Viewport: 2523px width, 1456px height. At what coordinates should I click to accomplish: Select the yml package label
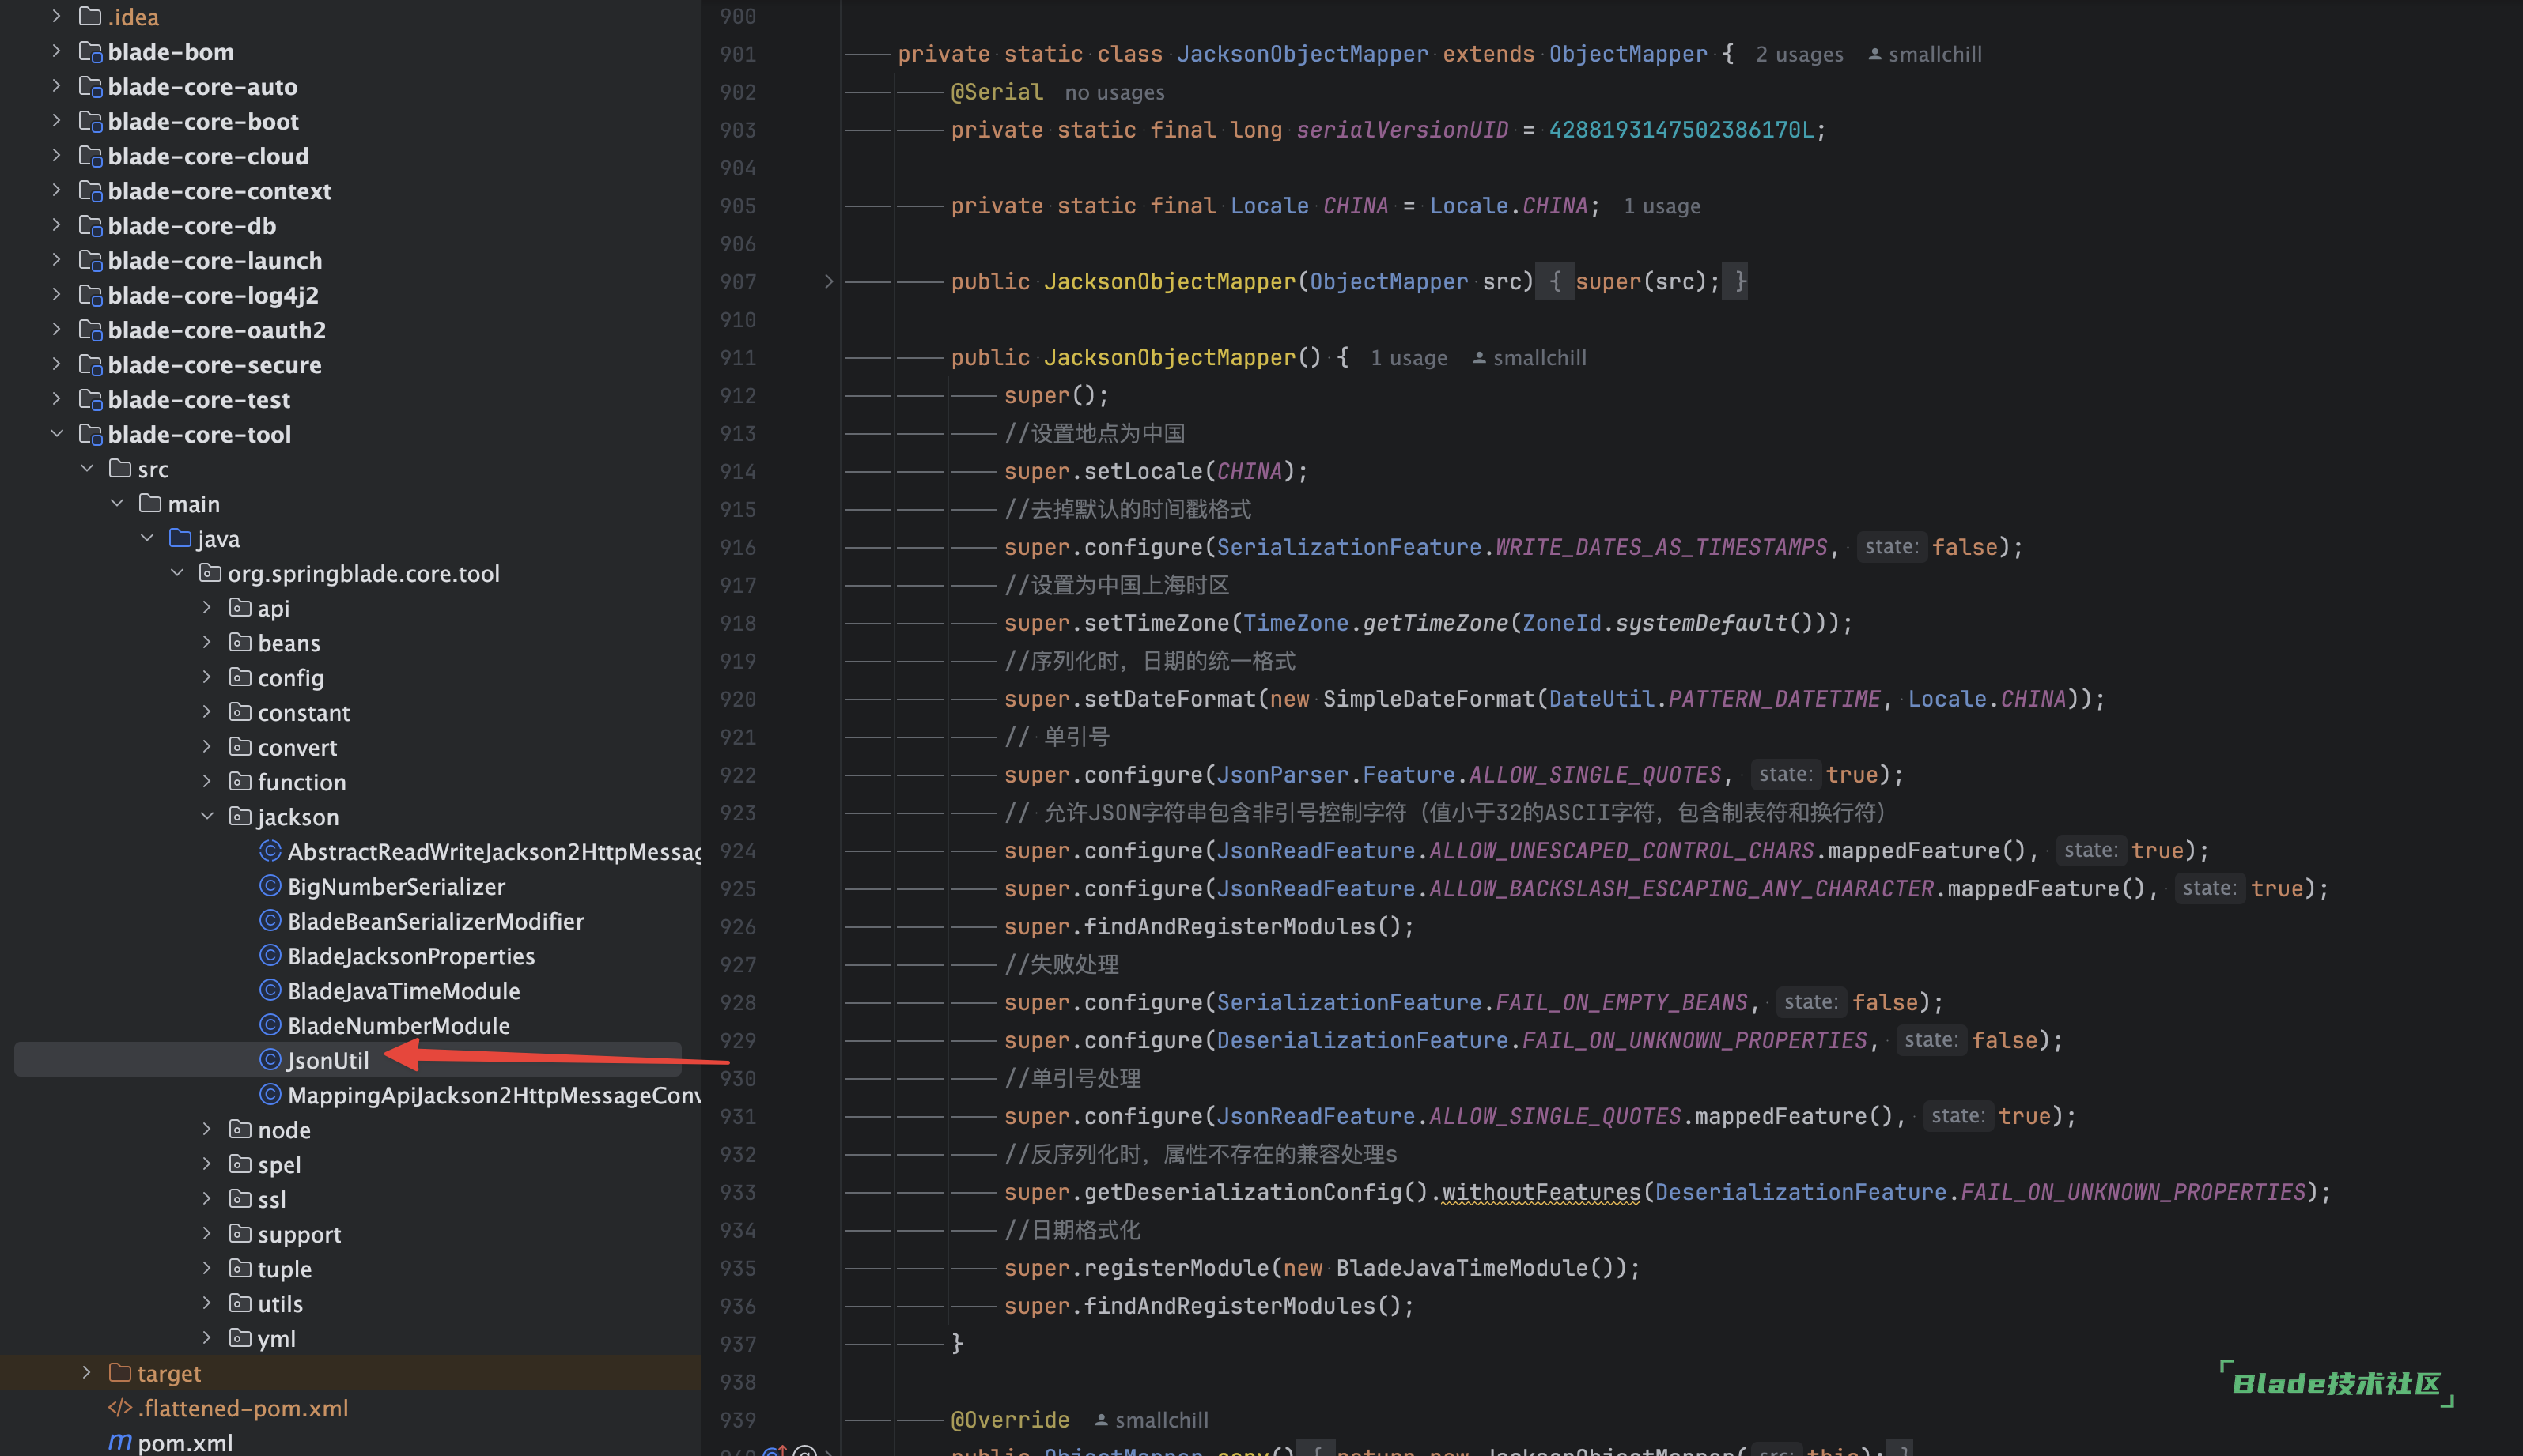(276, 1339)
